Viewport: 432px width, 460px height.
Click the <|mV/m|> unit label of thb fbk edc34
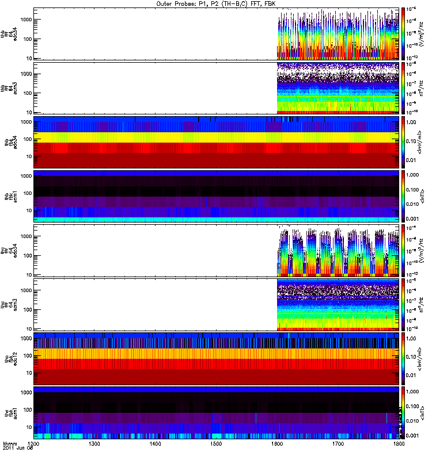click(x=419, y=142)
